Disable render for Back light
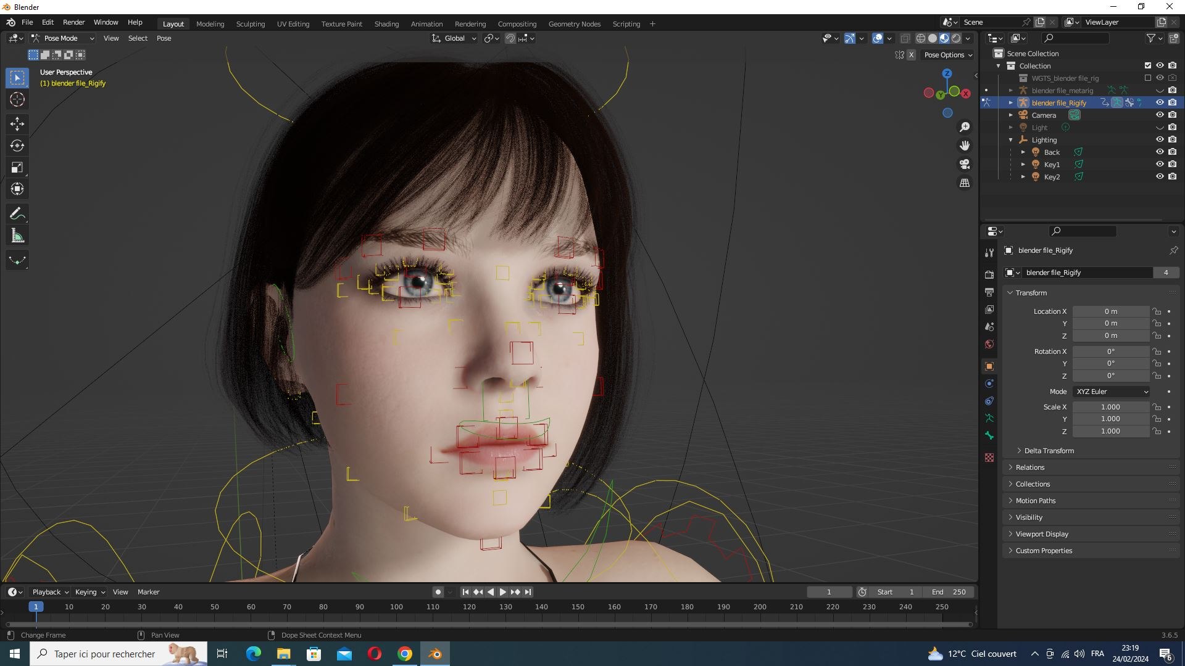1185x666 pixels. coord(1172,152)
